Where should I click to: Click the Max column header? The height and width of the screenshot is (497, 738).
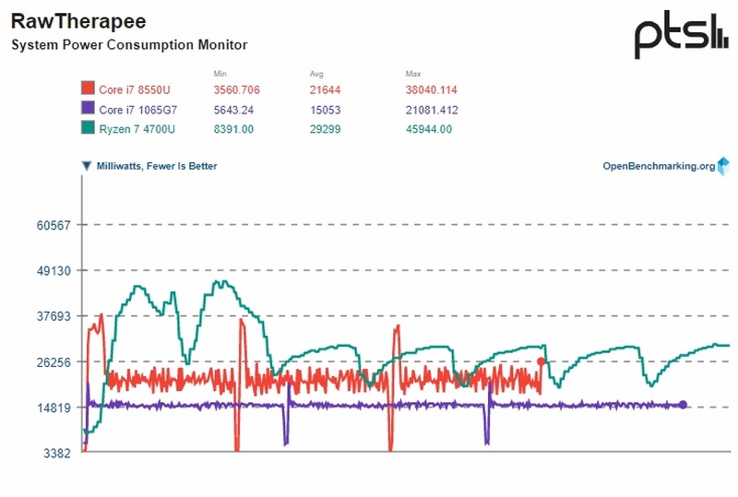[412, 74]
